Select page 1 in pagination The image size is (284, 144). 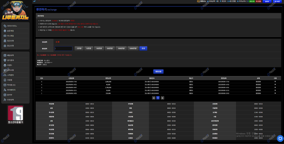coord(158,98)
